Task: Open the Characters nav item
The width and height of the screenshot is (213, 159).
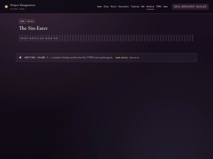Action: 123,7
